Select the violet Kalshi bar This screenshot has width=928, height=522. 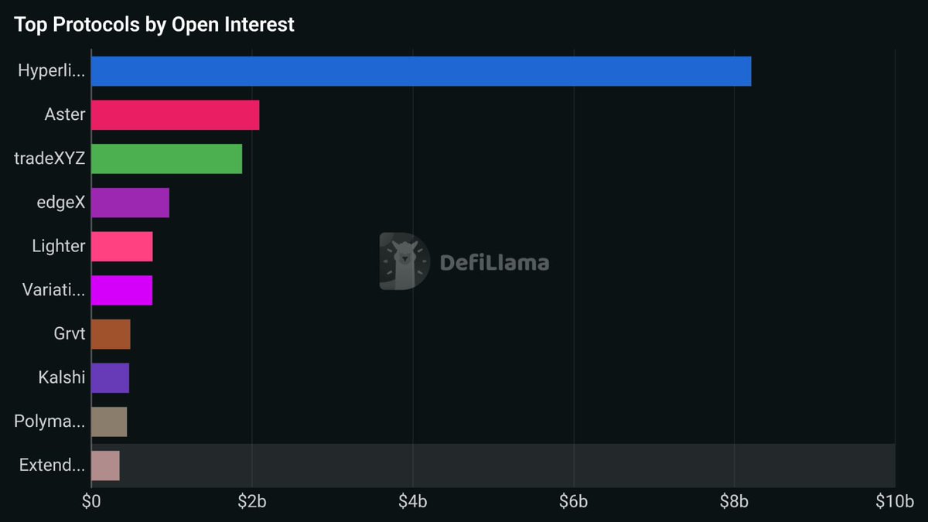(x=110, y=378)
